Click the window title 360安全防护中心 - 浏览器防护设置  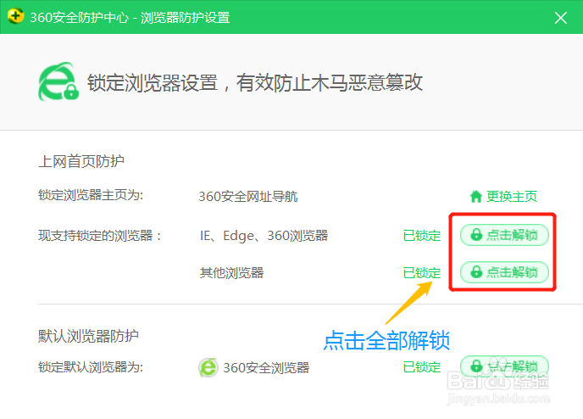pyautogui.click(x=130, y=18)
